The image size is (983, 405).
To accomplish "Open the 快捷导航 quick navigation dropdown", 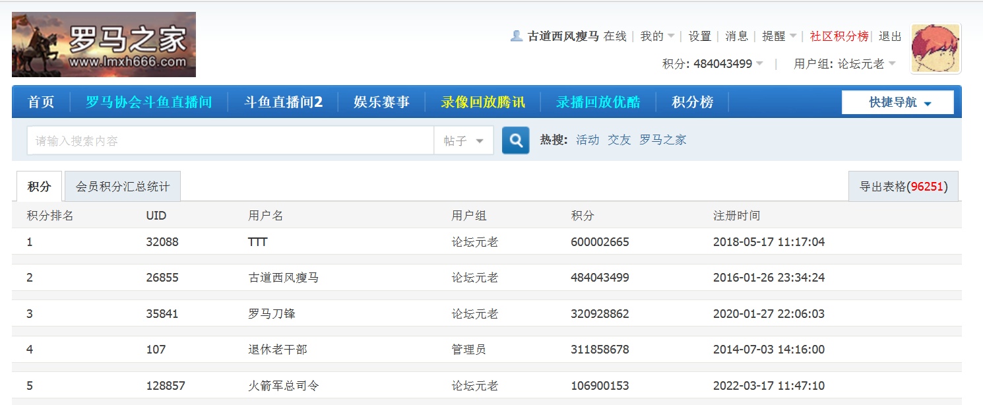I will click(x=897, y=102).
